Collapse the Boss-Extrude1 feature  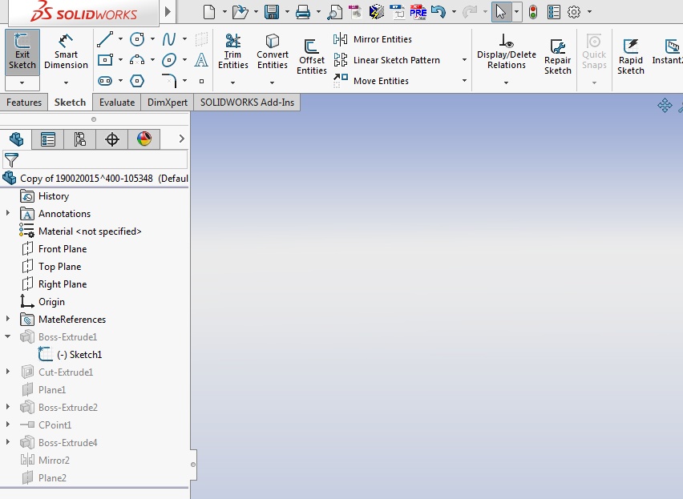(x=7, y=336)
